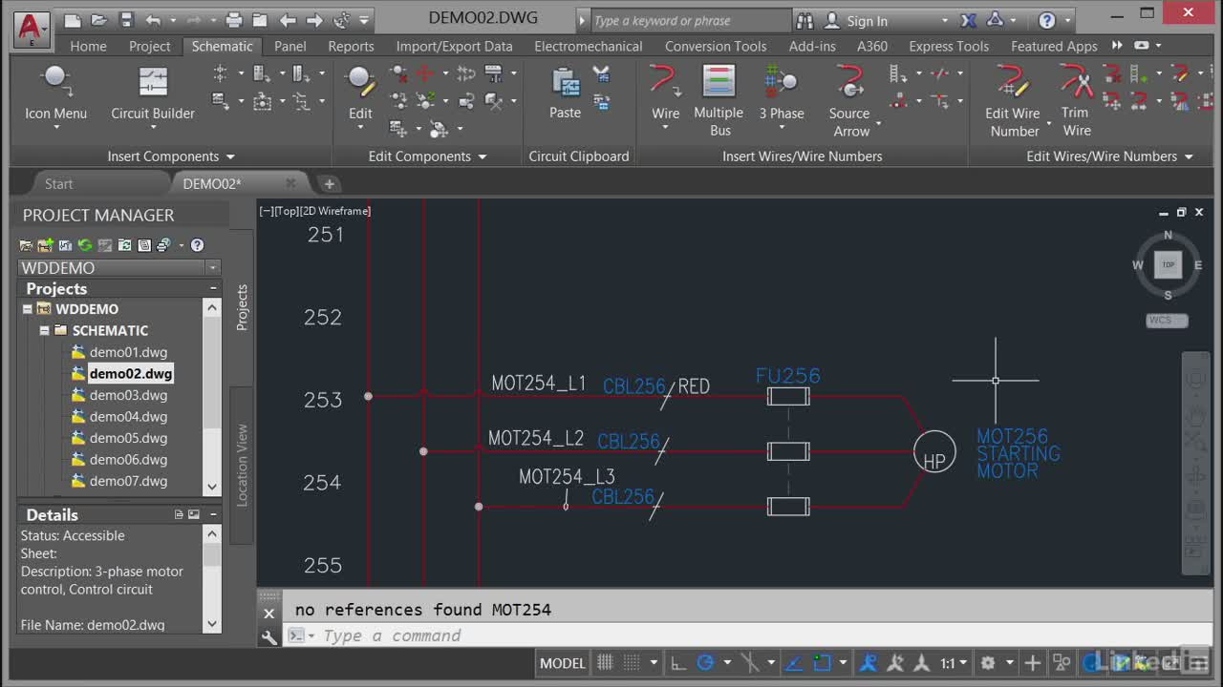Click the Open file icon in quick access toolbar
Screen dimensions: 1223x687
(99, 20)
